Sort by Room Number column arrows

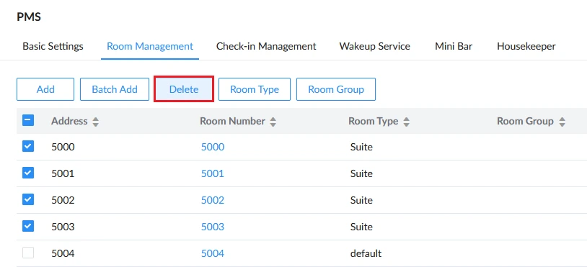273,122
